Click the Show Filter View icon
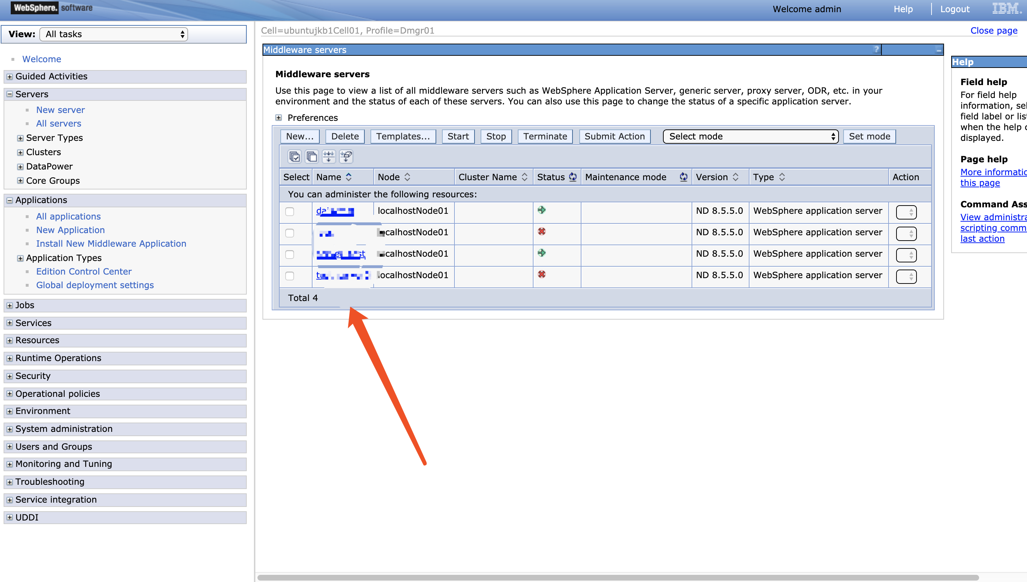The width and height of the screenshot is (1027, 582). [x=329, y=156]
